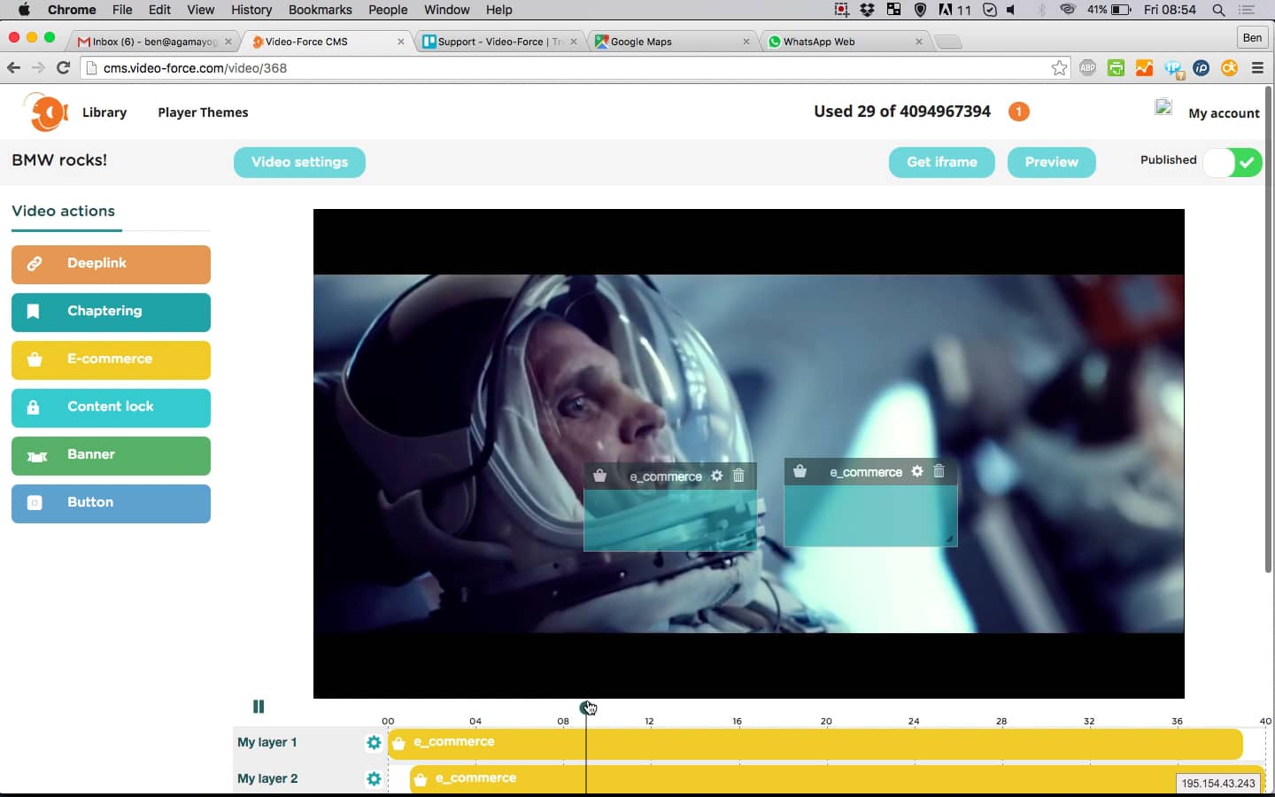
Task: Add a Content lock action
Action: point(111,407)
